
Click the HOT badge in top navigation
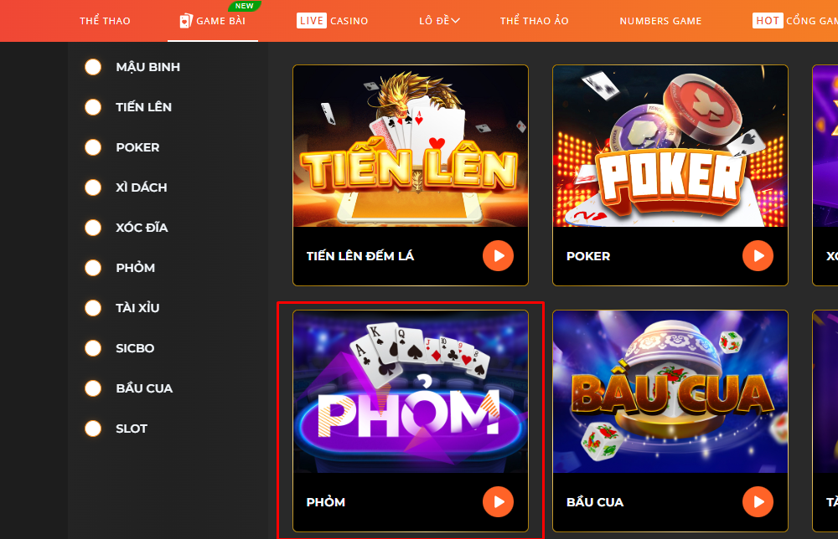(x=768, y=21)
